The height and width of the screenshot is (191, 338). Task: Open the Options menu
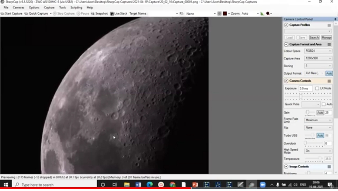point(34,7)
